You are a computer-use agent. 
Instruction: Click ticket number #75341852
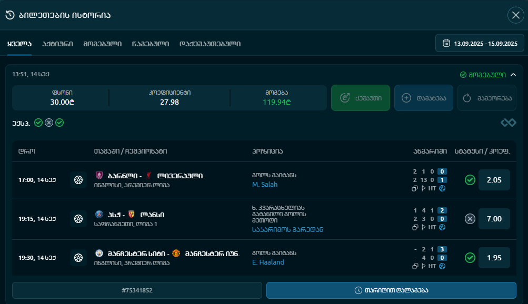click(137, 290)
